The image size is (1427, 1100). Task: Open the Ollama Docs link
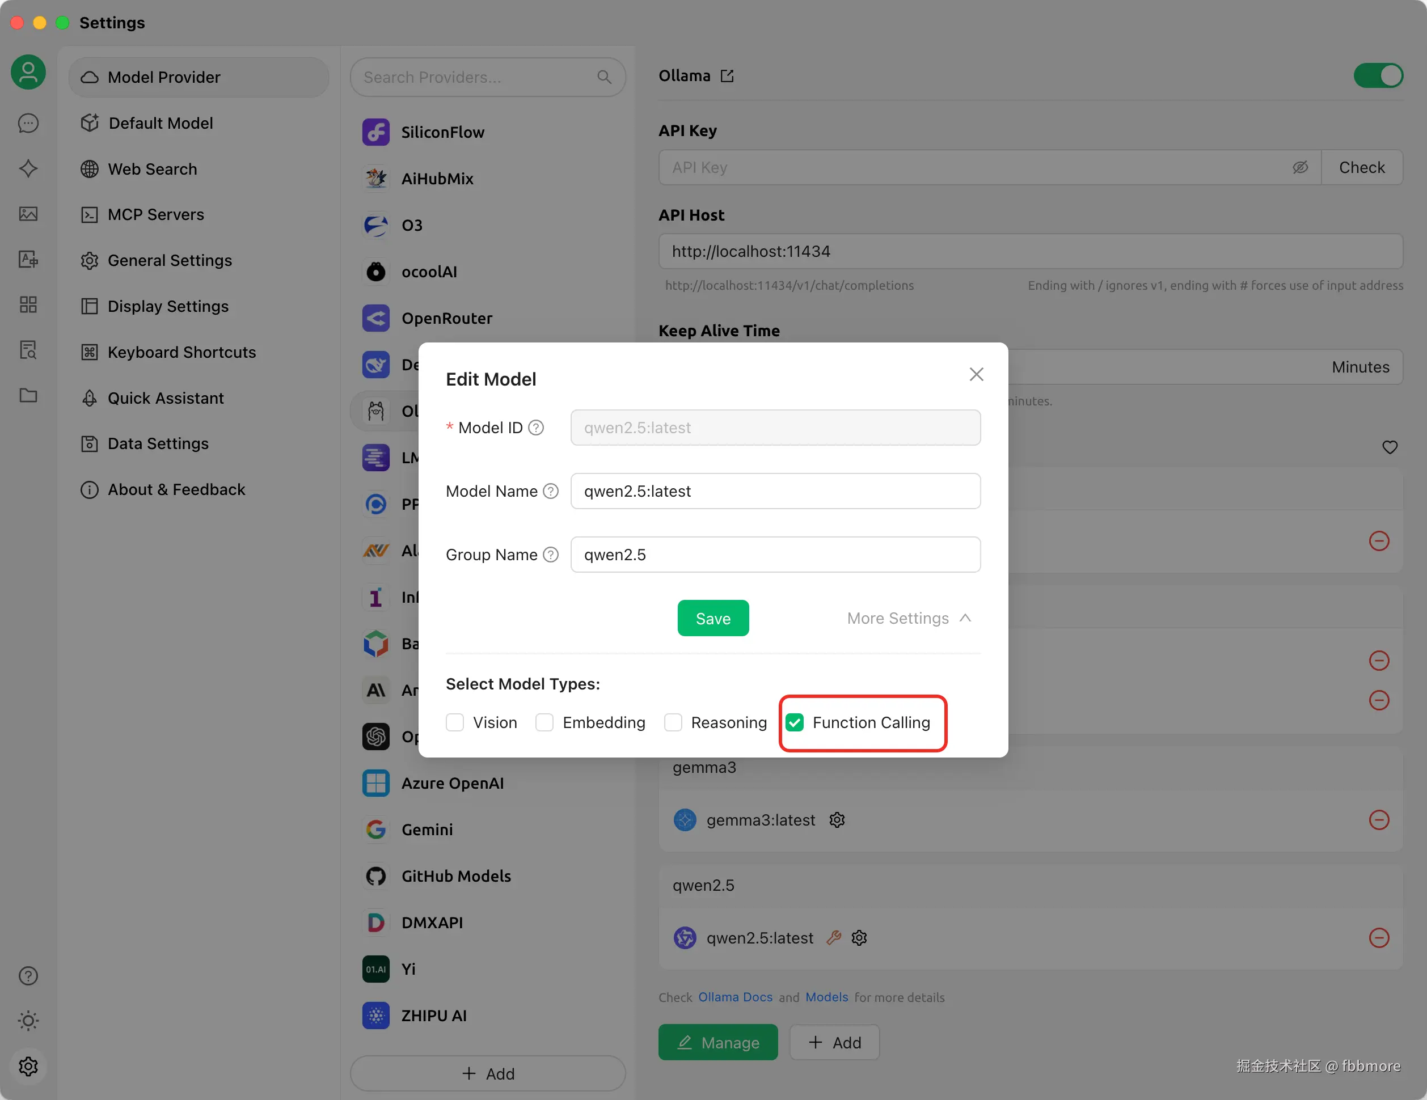click(x=735, y=997)
